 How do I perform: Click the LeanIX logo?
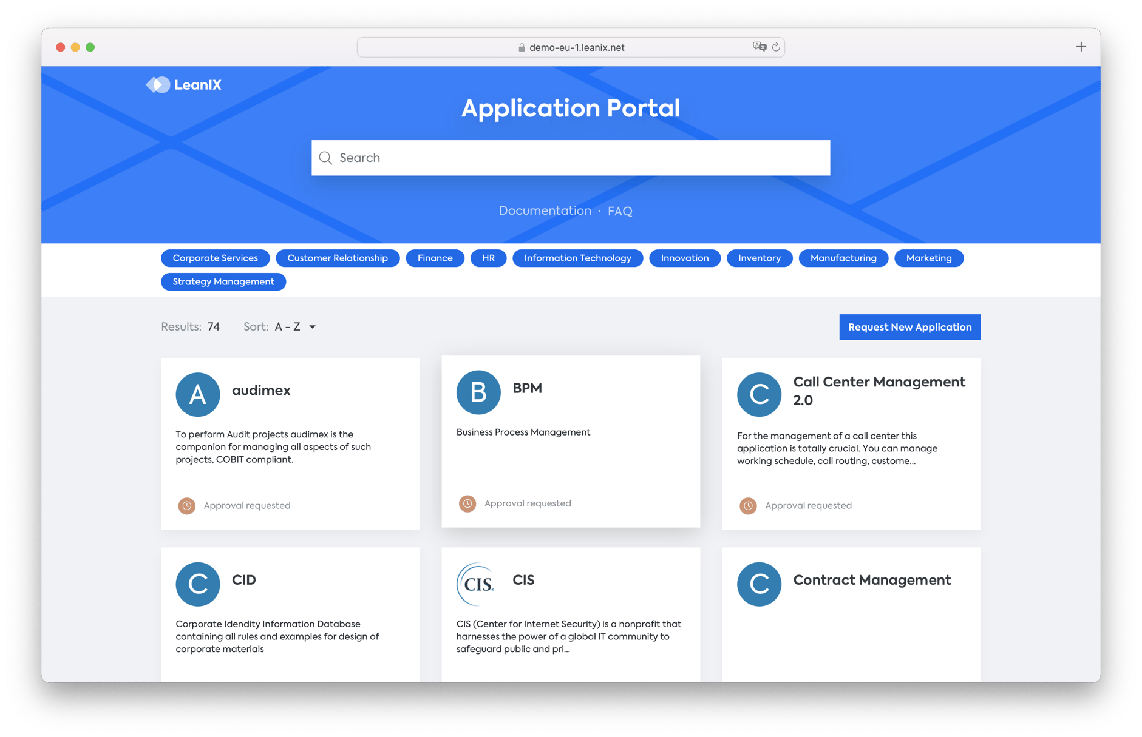183,84
